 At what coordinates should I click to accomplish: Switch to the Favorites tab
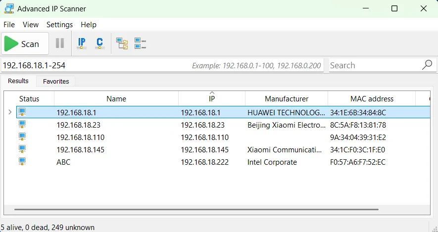pyautogui.click(x=56, y=81)
